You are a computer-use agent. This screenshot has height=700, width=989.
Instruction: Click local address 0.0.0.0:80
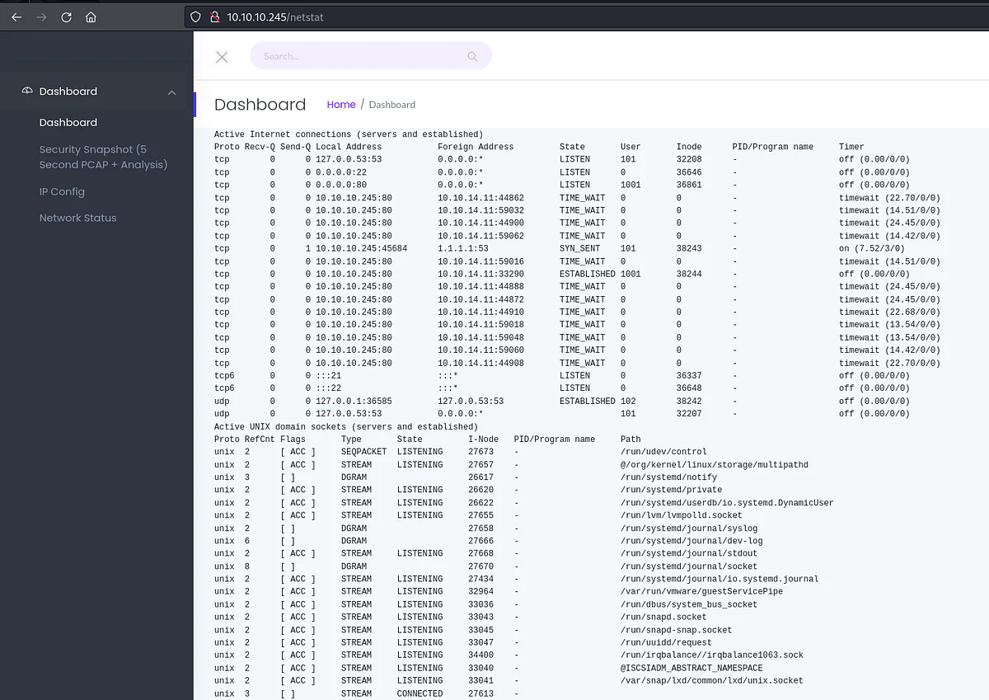pos(341,185)
